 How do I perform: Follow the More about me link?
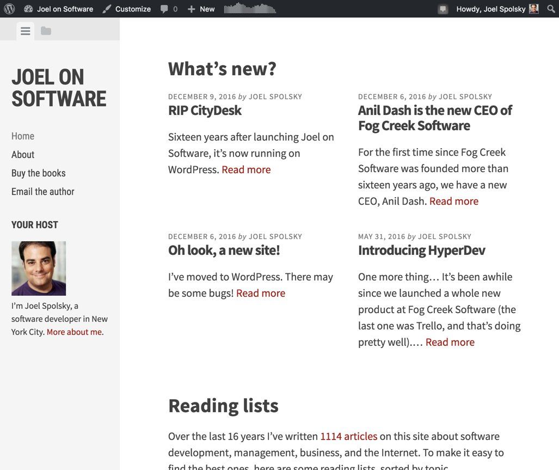click(x=74, y=332)
